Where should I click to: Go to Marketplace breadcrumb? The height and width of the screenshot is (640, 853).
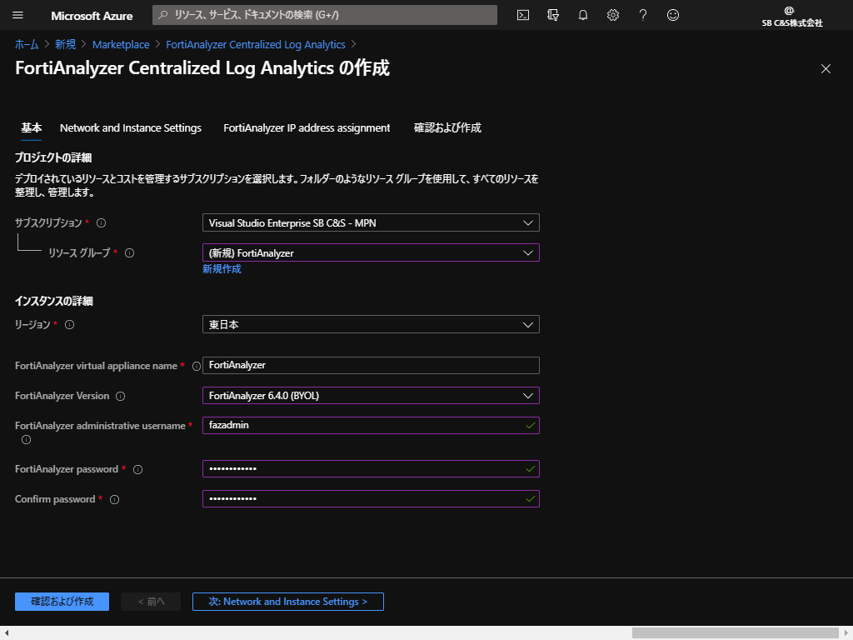coord(121,45)
